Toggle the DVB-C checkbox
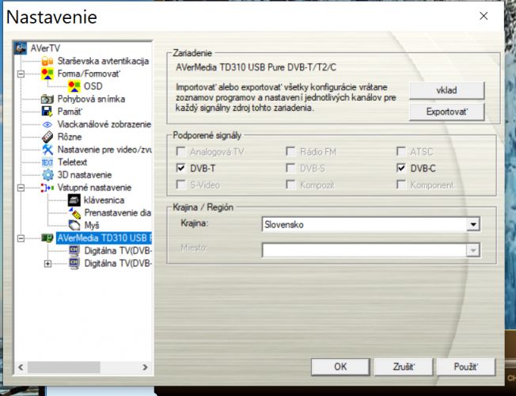This screenshot has height=396, width=516. 401,168
